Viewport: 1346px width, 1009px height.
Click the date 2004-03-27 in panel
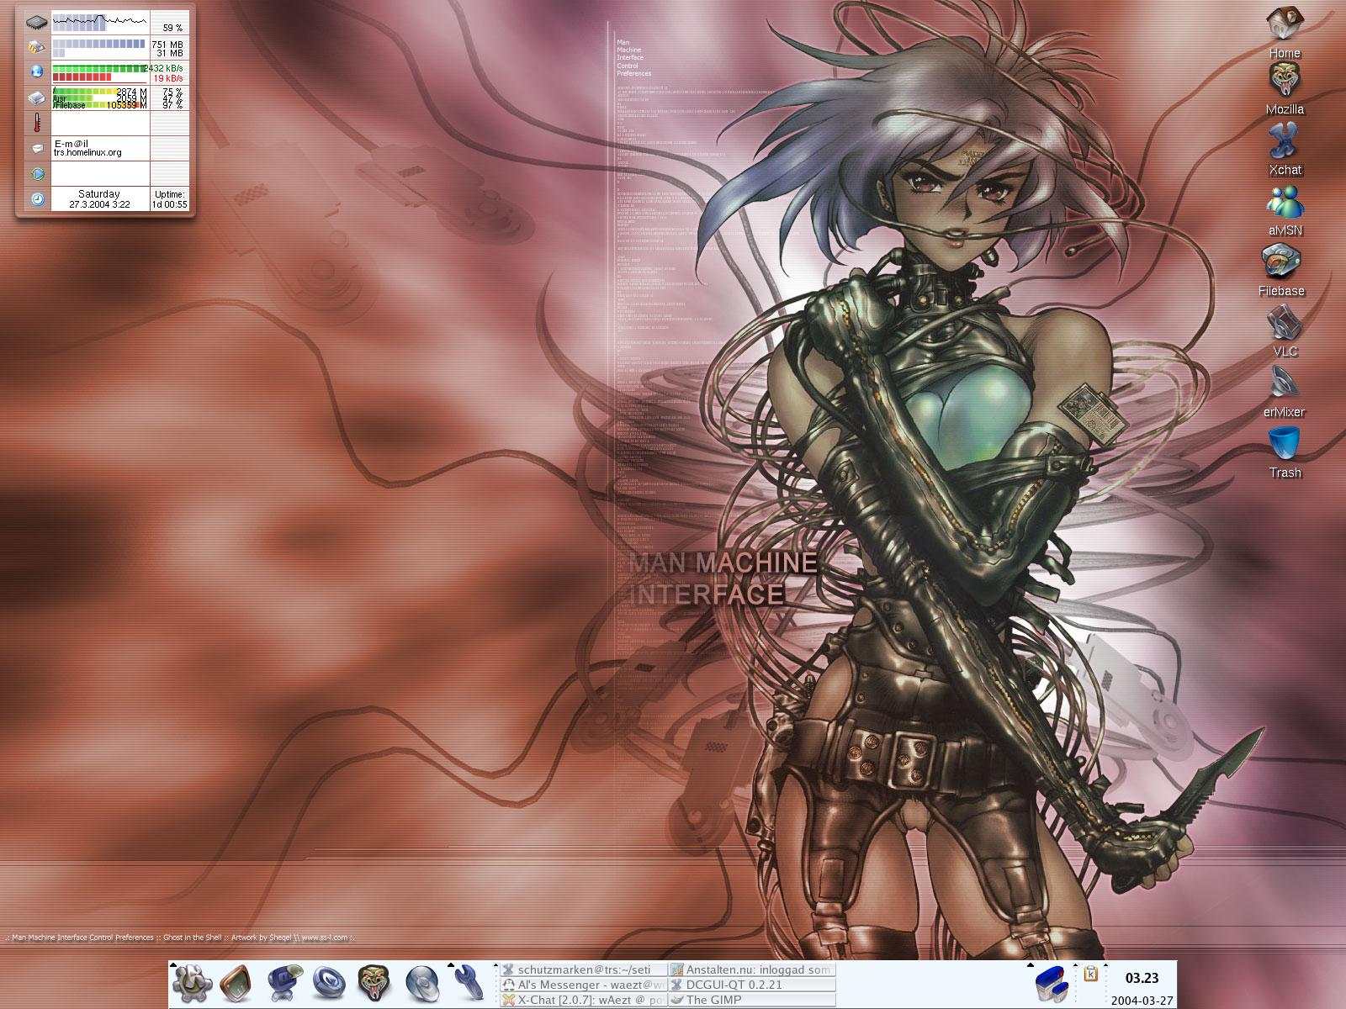pos(1142,1001)
